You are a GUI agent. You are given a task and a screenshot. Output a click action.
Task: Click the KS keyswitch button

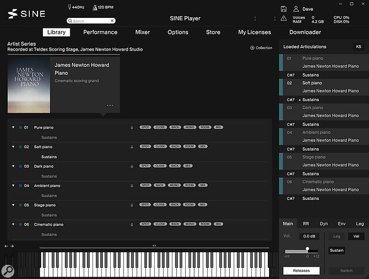[x=358, y=46]
